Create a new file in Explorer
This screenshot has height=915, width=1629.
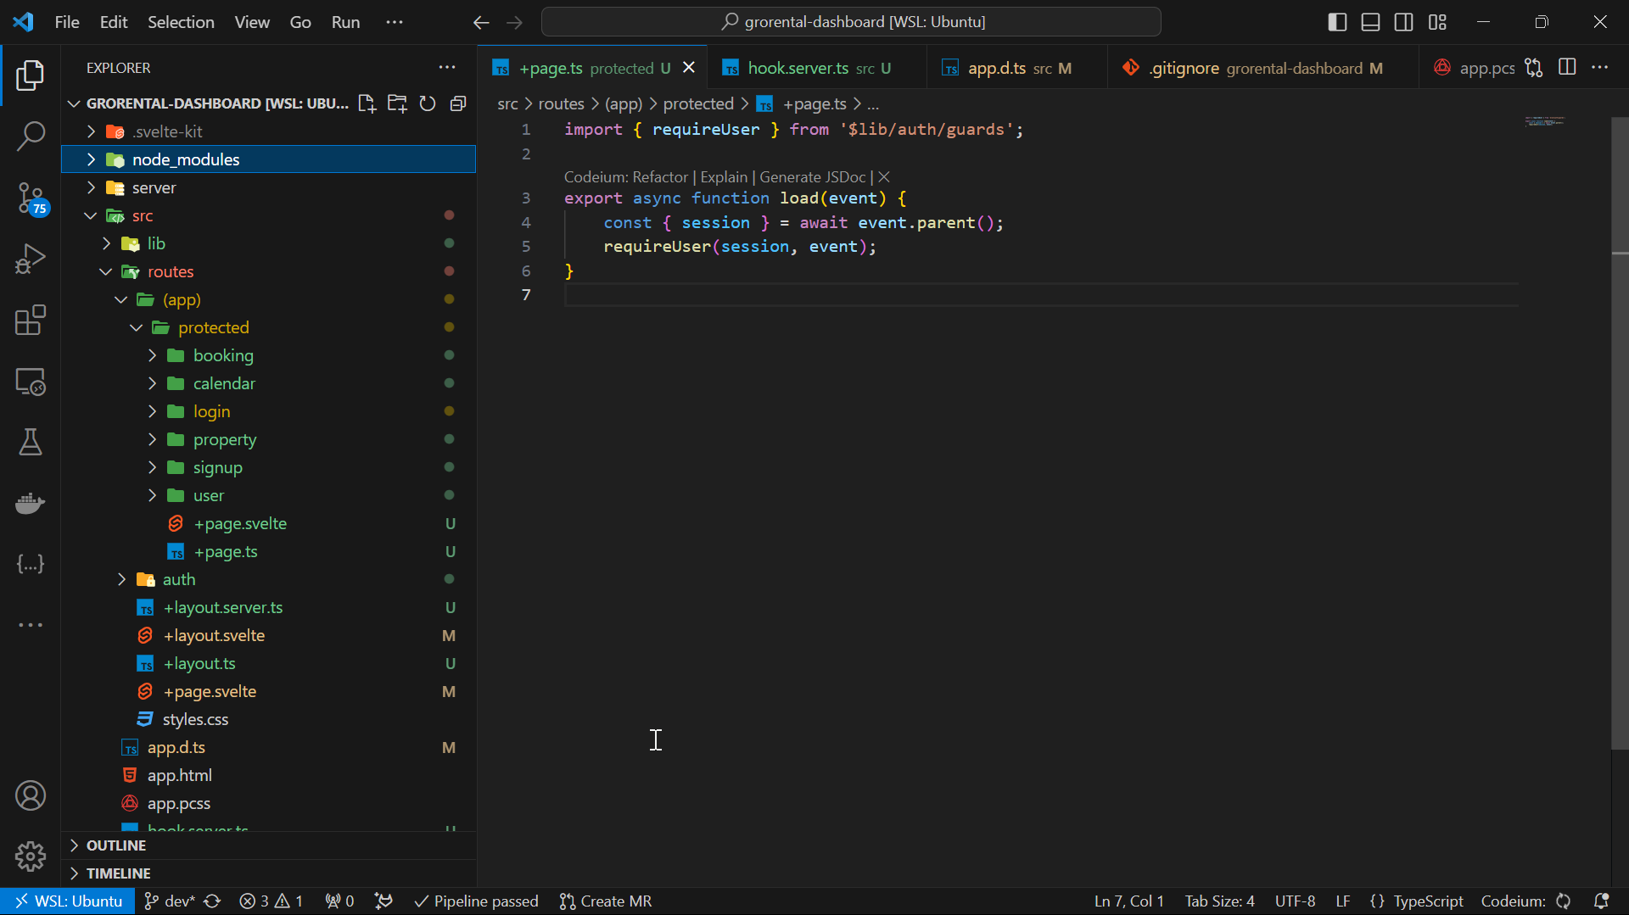[x=367, y=103]
